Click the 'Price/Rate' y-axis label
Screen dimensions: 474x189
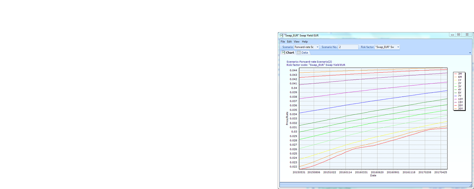tap(287, 118)
